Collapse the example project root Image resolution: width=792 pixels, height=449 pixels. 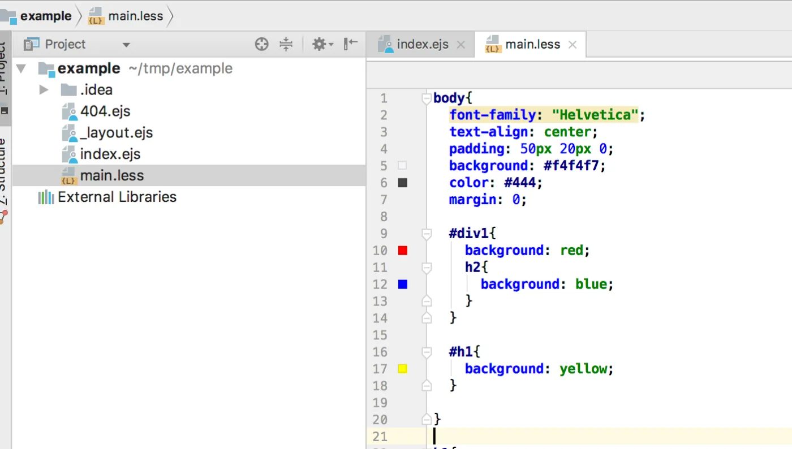click(21, 69)
